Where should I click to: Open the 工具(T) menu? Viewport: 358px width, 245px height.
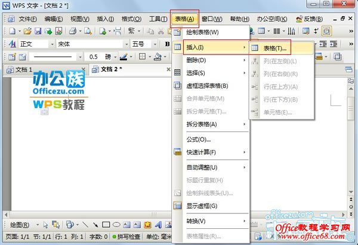(x=158, y=19)
